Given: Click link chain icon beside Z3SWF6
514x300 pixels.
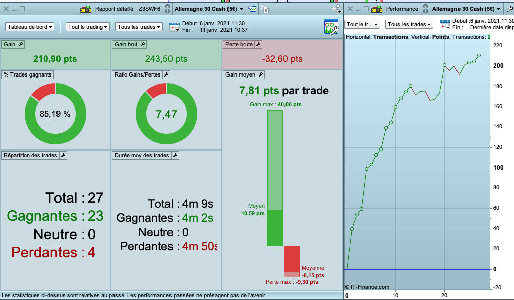Looking at the screenshot, I should click(167, 9).
